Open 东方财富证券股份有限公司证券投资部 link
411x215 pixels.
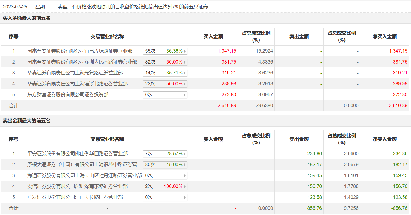click(x=68, y=95)
